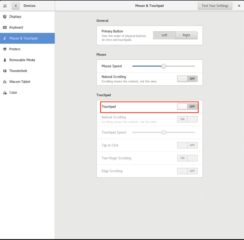This screenshot has height=240, width=244.
Task: Click the "Touchpad Speed" label
Action: pos(114,133)
